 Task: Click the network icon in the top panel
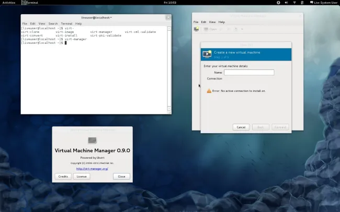pos(294,3)
